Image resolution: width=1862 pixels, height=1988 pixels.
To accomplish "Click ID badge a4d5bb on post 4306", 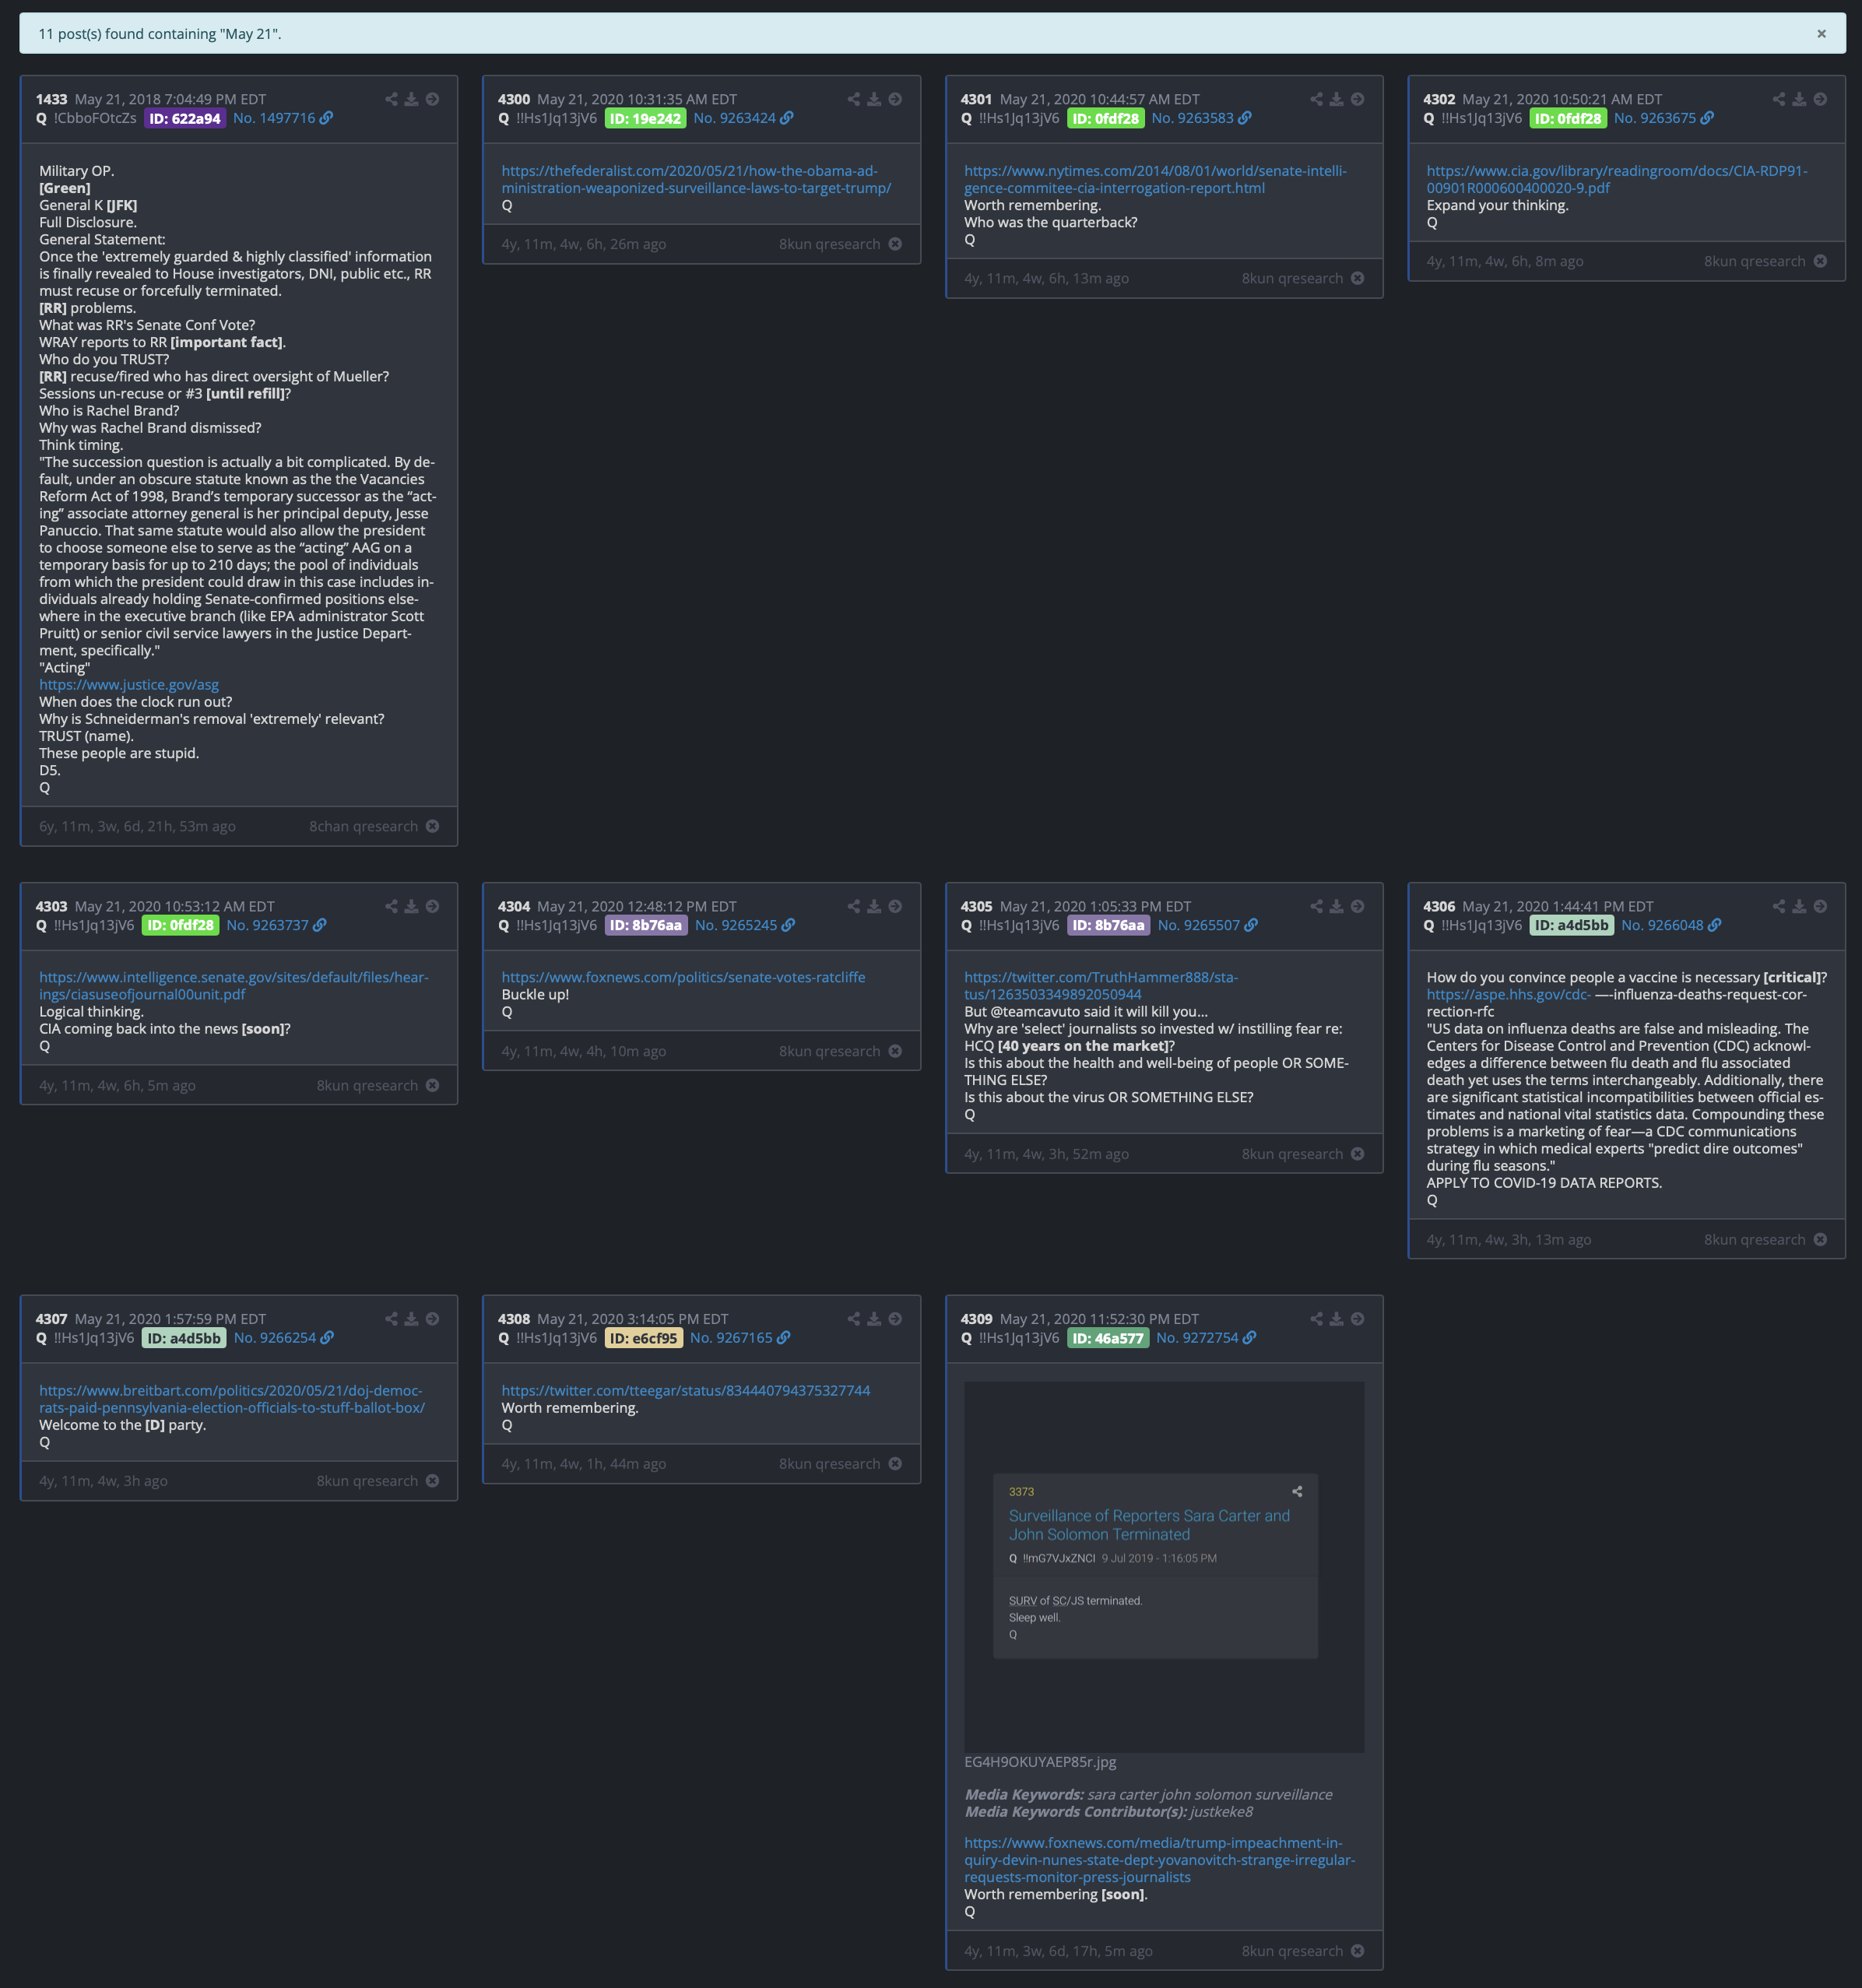I will (x=1572, y=925).
